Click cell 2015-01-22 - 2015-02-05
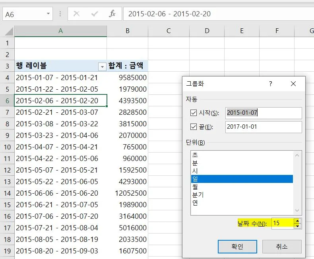314x259 pixels. 61,89
